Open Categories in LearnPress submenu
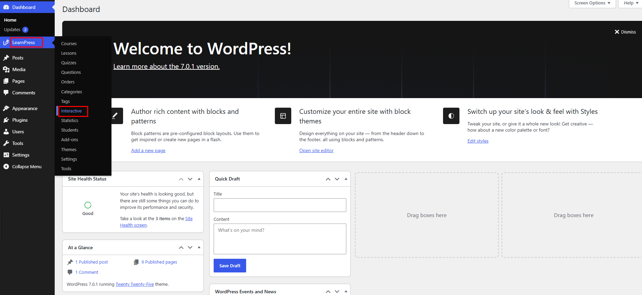The width and height of the screenshot is (642, 295). pos(72,92)
